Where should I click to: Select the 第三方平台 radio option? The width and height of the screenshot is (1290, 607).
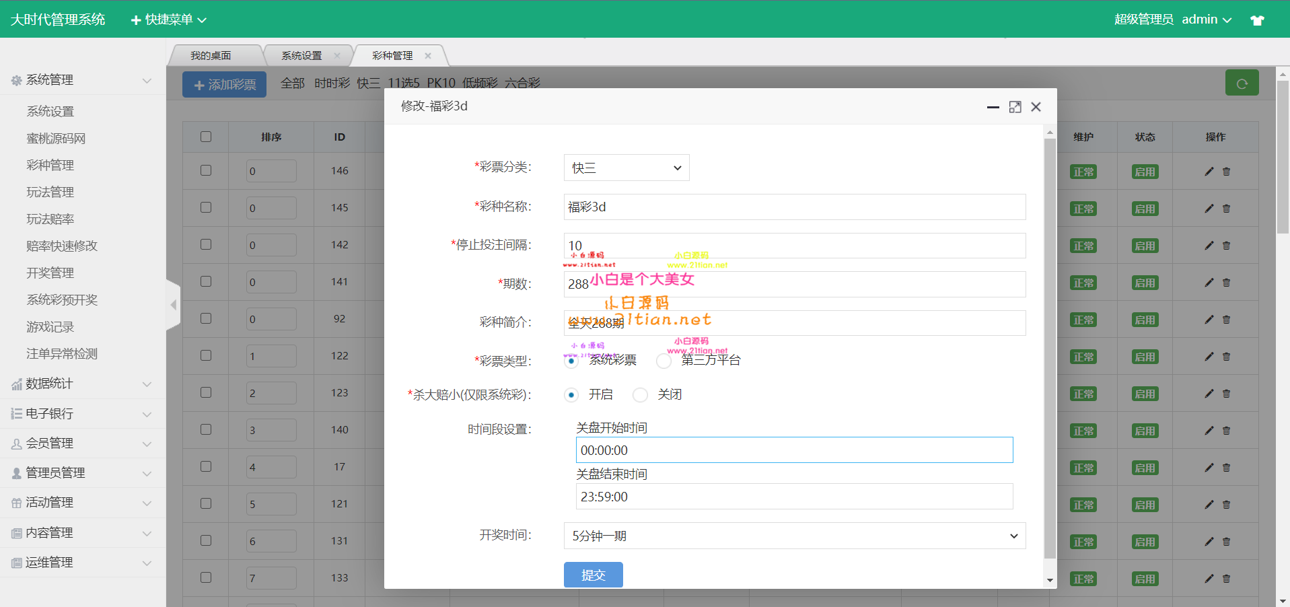click(x=664, y=361)
